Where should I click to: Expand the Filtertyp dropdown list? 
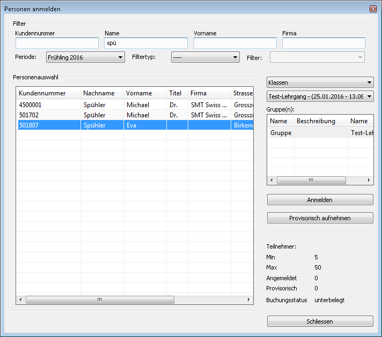click(205, 57)
